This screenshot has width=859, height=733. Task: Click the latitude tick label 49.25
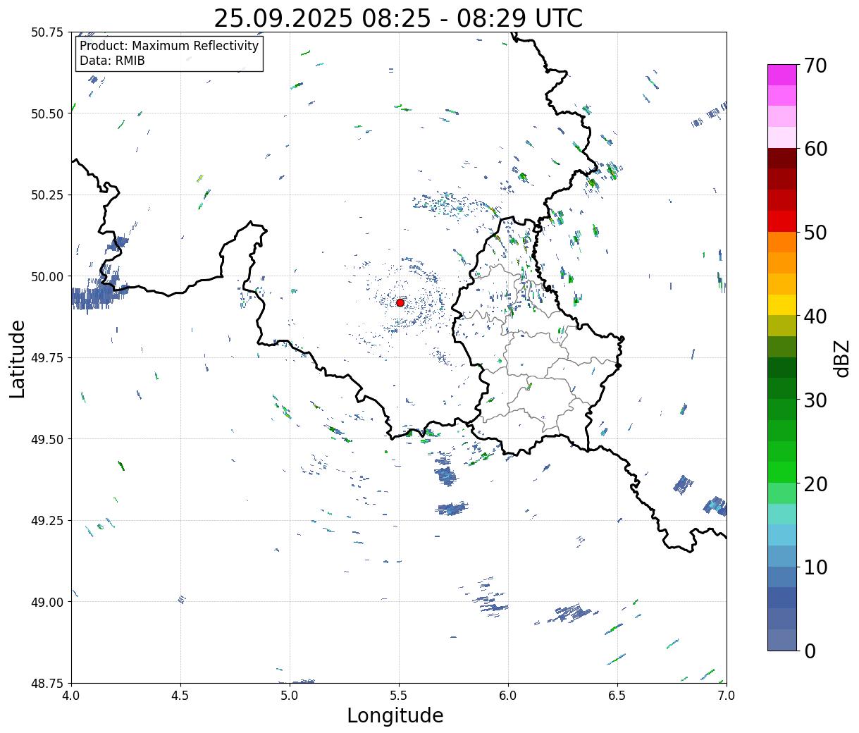[x=48, y=521]
